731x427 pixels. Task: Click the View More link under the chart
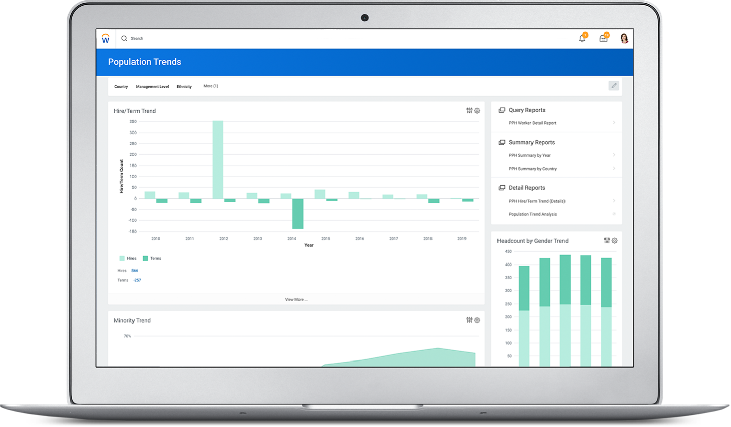pyautogui.click(x=296, y=299)
